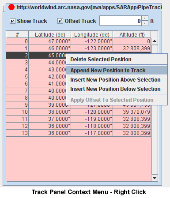This screenshot has width=170, height=198.
Task: Click row number 13 cell
Action: 17,133
